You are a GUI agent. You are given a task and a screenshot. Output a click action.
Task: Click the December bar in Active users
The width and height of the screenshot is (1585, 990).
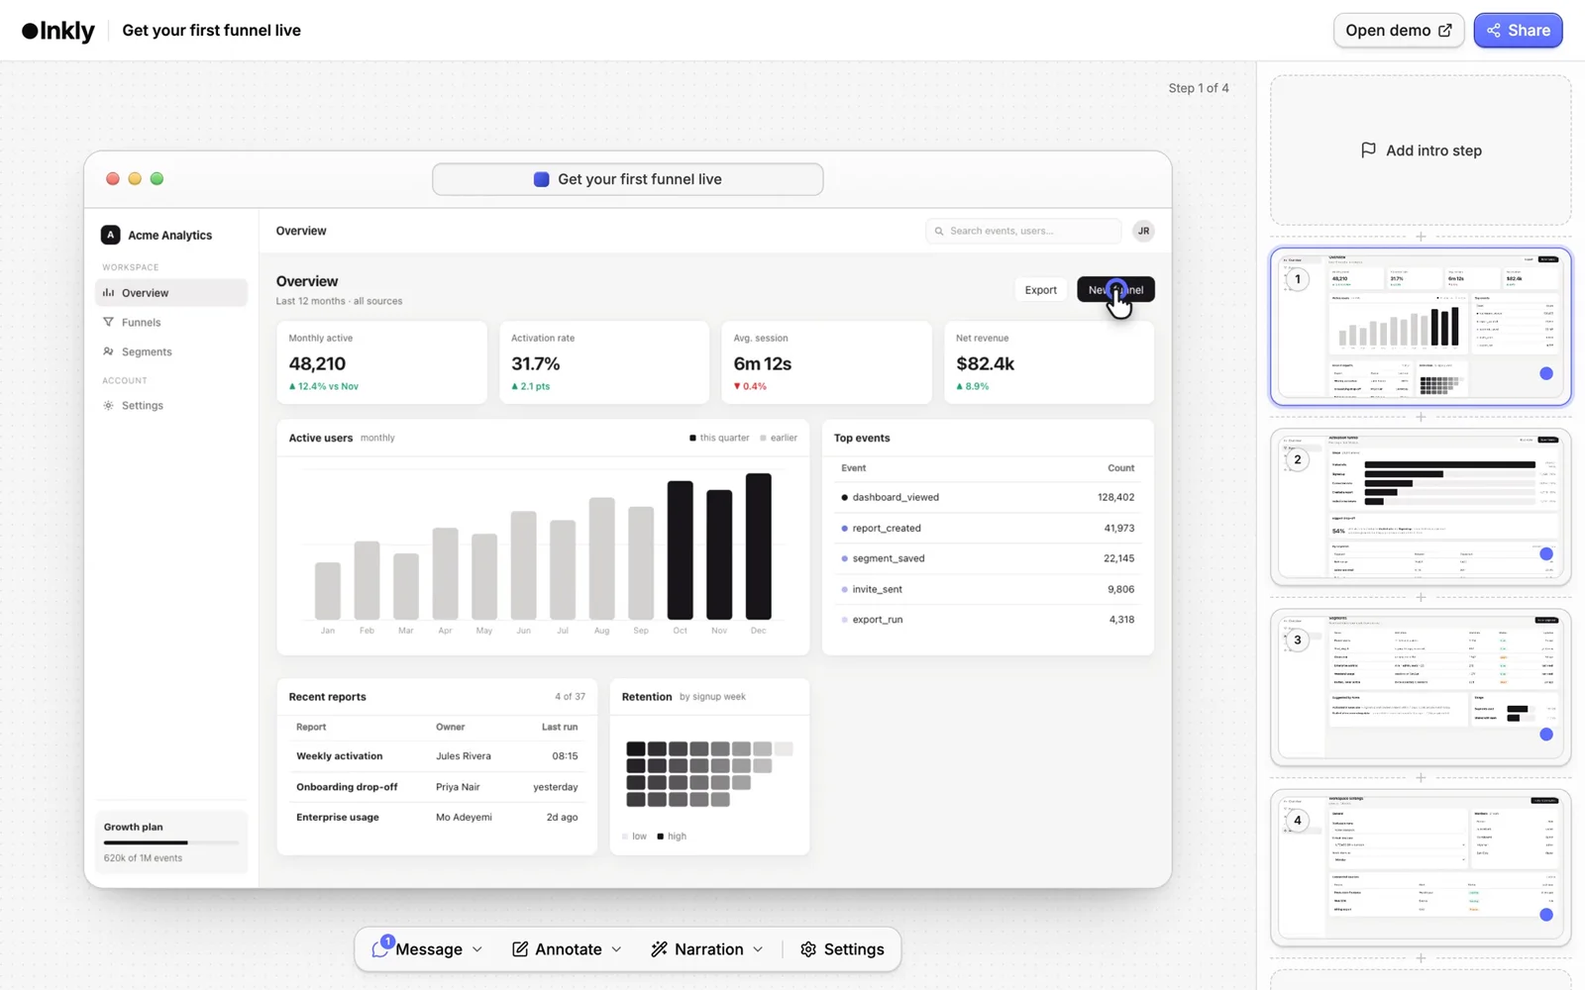(758, 546)
